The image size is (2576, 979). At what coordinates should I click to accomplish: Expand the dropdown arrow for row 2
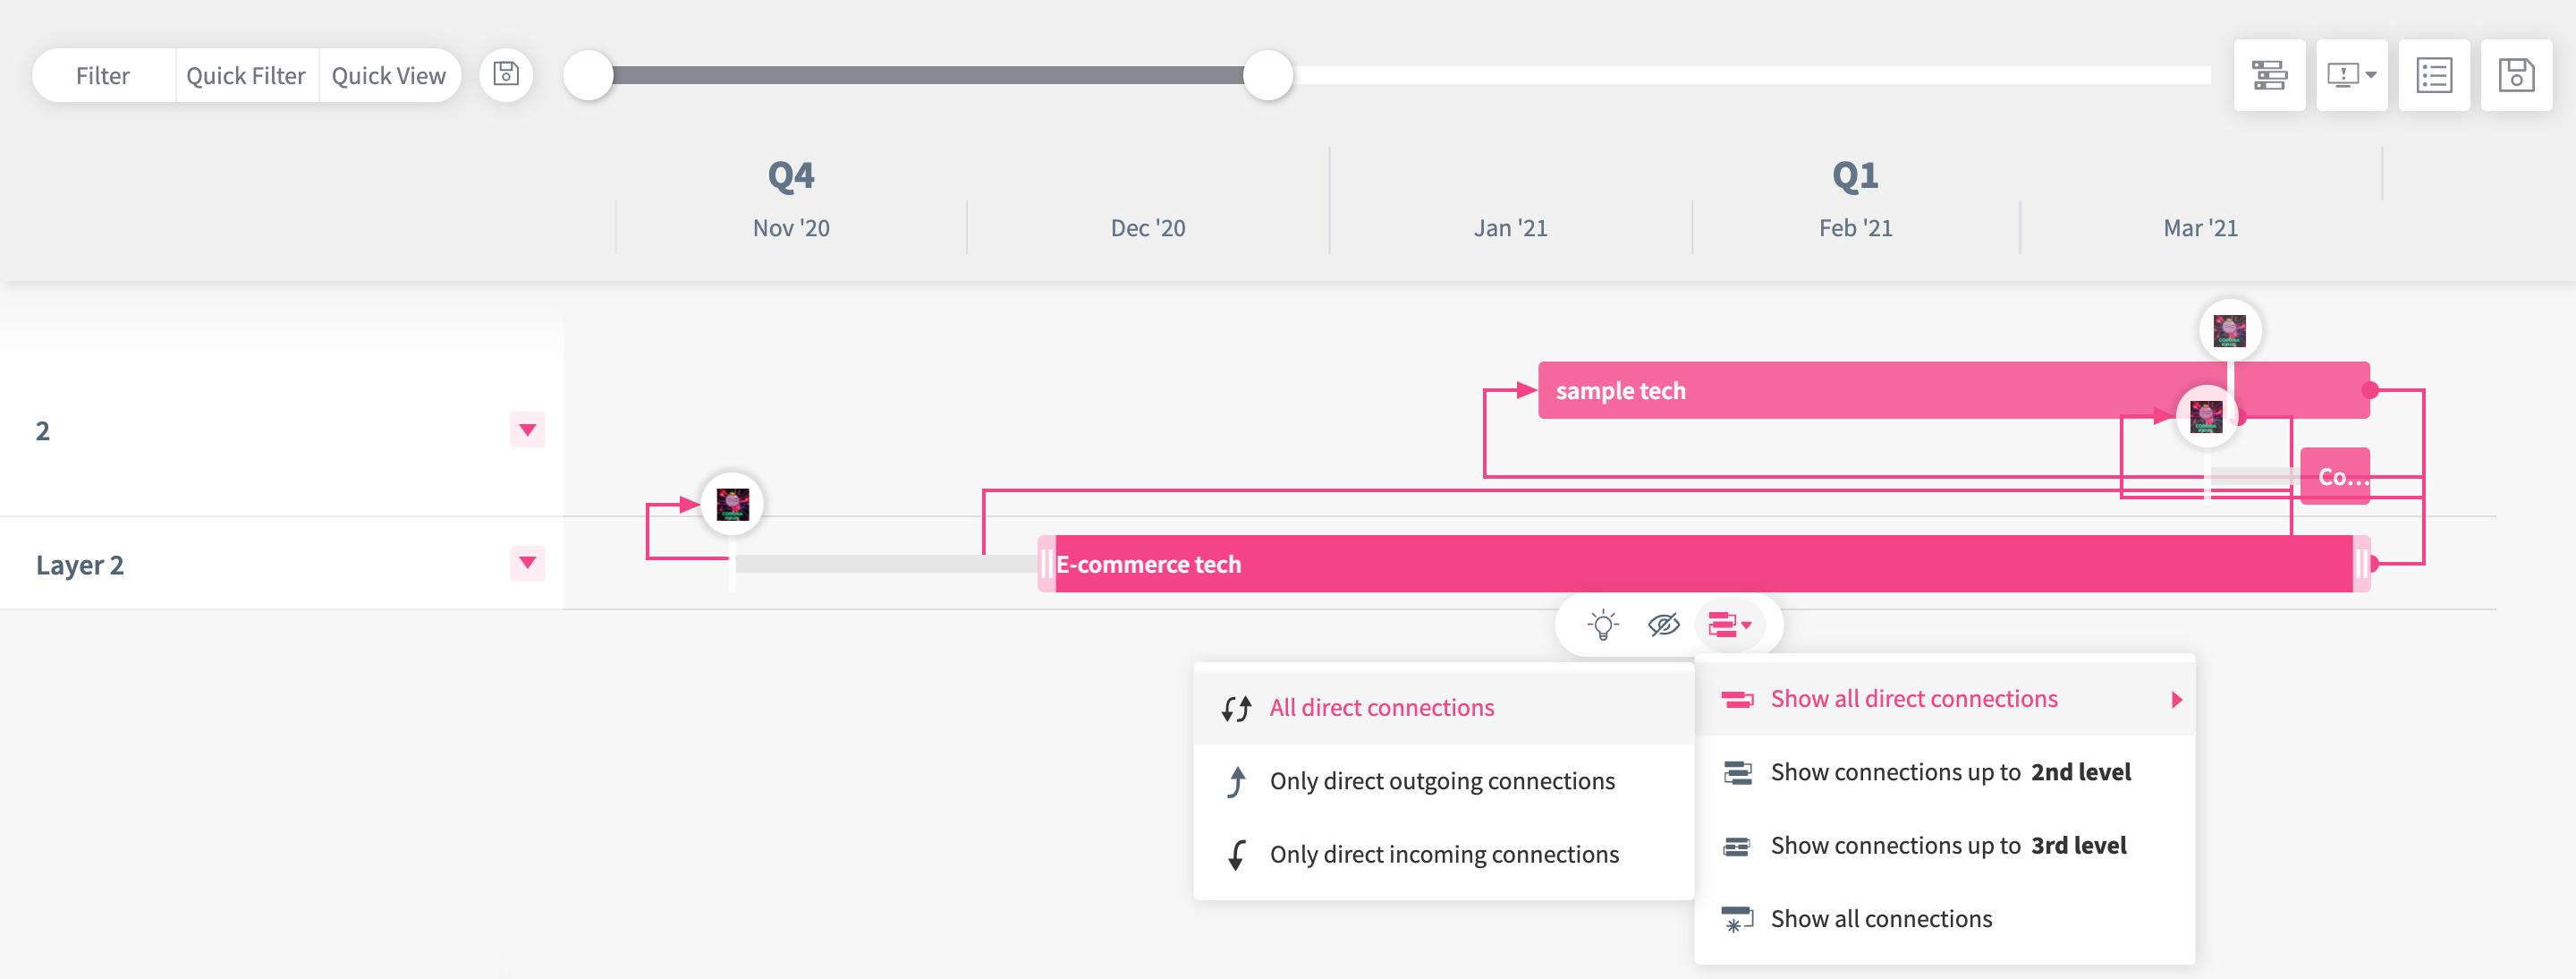(527, 430)
